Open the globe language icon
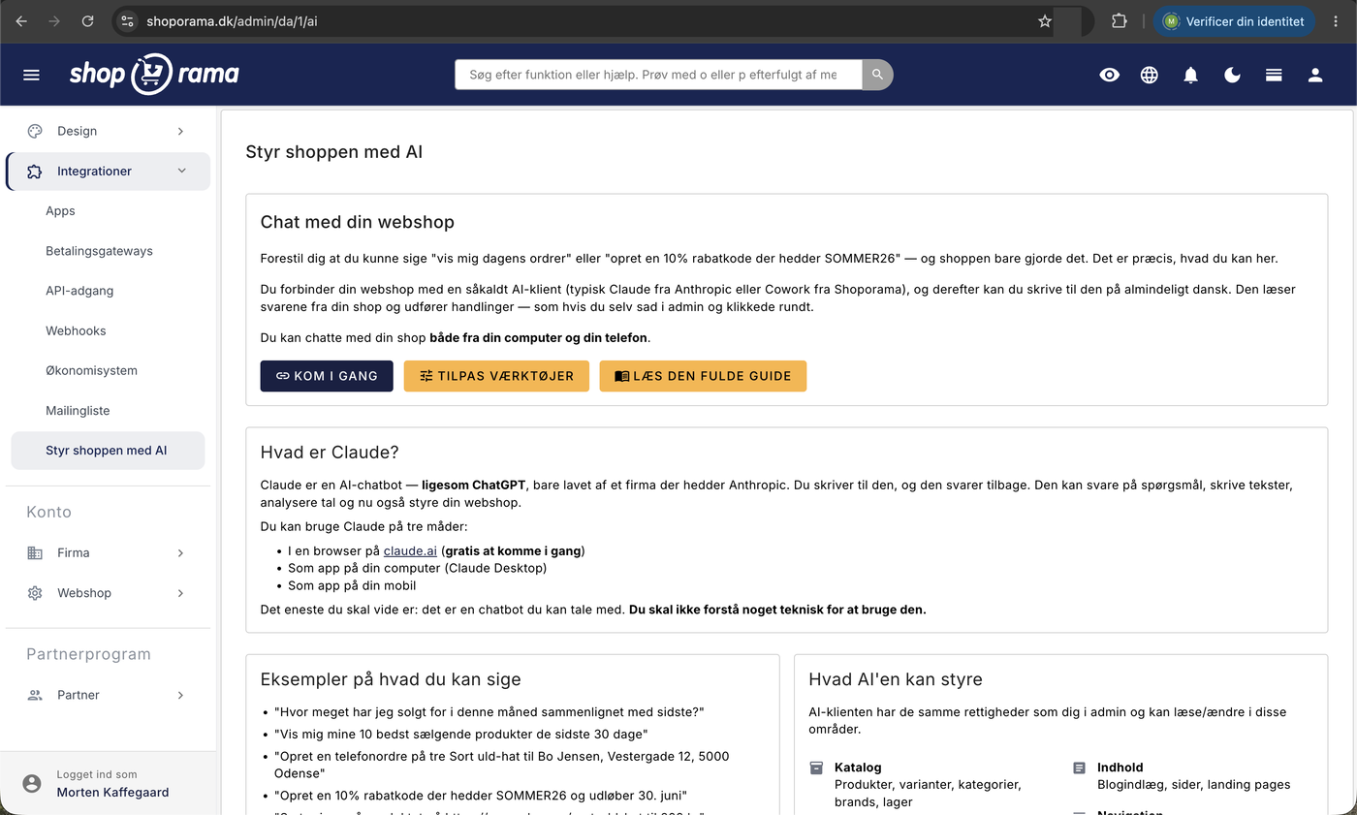The height and width of the screenshot is (815, 1357). 1150,75
